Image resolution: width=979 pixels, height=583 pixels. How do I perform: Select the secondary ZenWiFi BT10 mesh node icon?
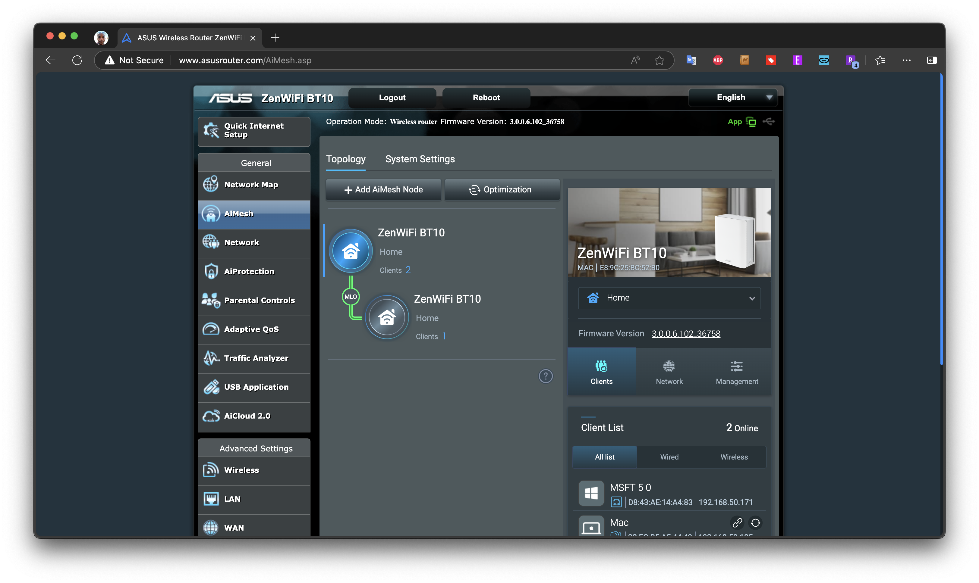click(x=387, y=317)
